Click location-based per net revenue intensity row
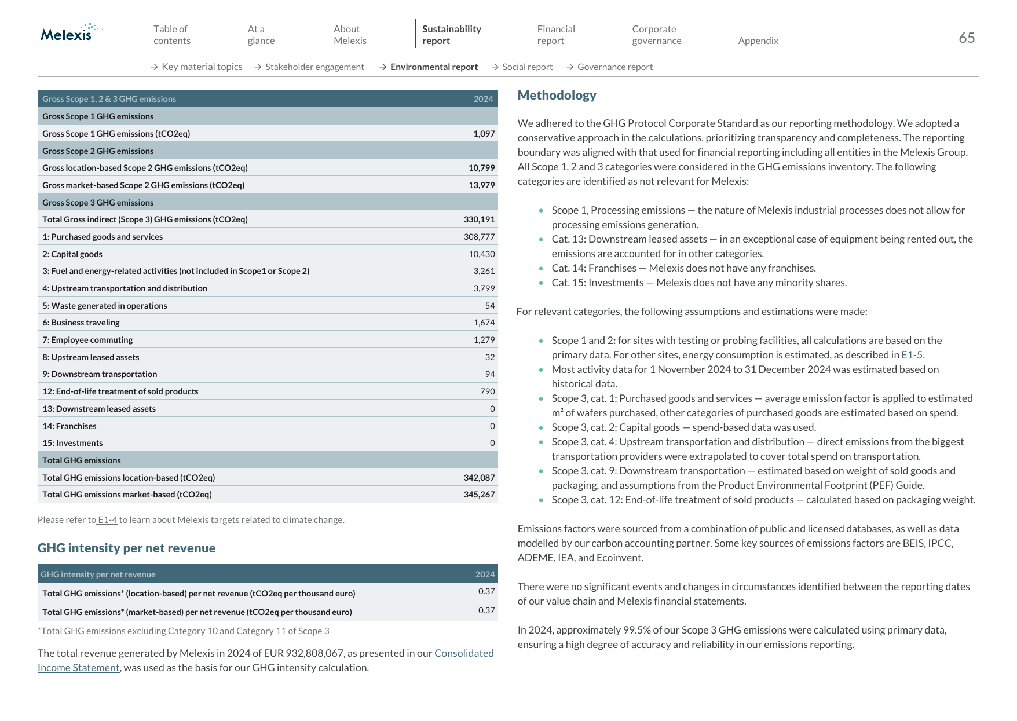The image size is (1017, 721). click(268, 592)
